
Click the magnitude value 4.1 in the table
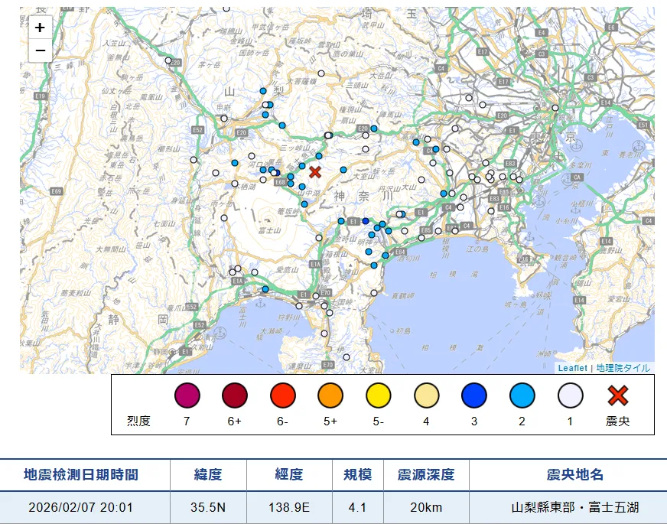tap(356, 507)
